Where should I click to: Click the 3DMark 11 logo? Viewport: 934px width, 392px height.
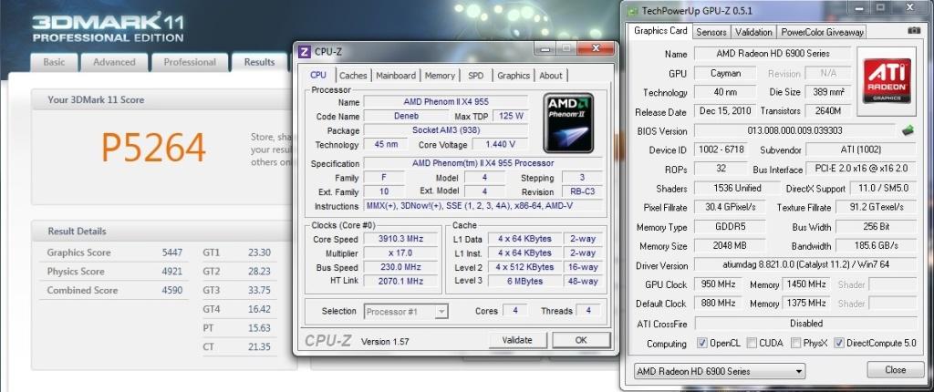click(x=108, y=28)
